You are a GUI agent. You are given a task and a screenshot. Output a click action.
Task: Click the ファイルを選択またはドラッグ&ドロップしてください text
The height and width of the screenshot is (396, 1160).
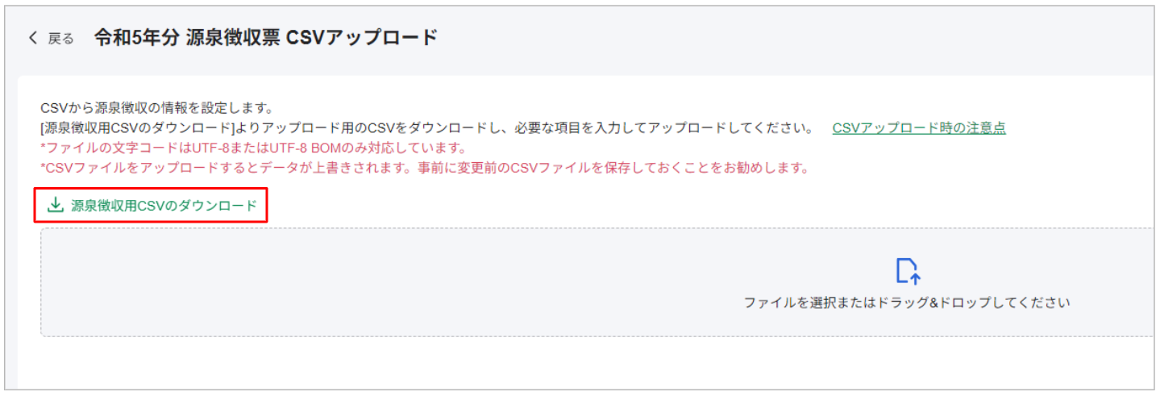click(x=907, y=303)
